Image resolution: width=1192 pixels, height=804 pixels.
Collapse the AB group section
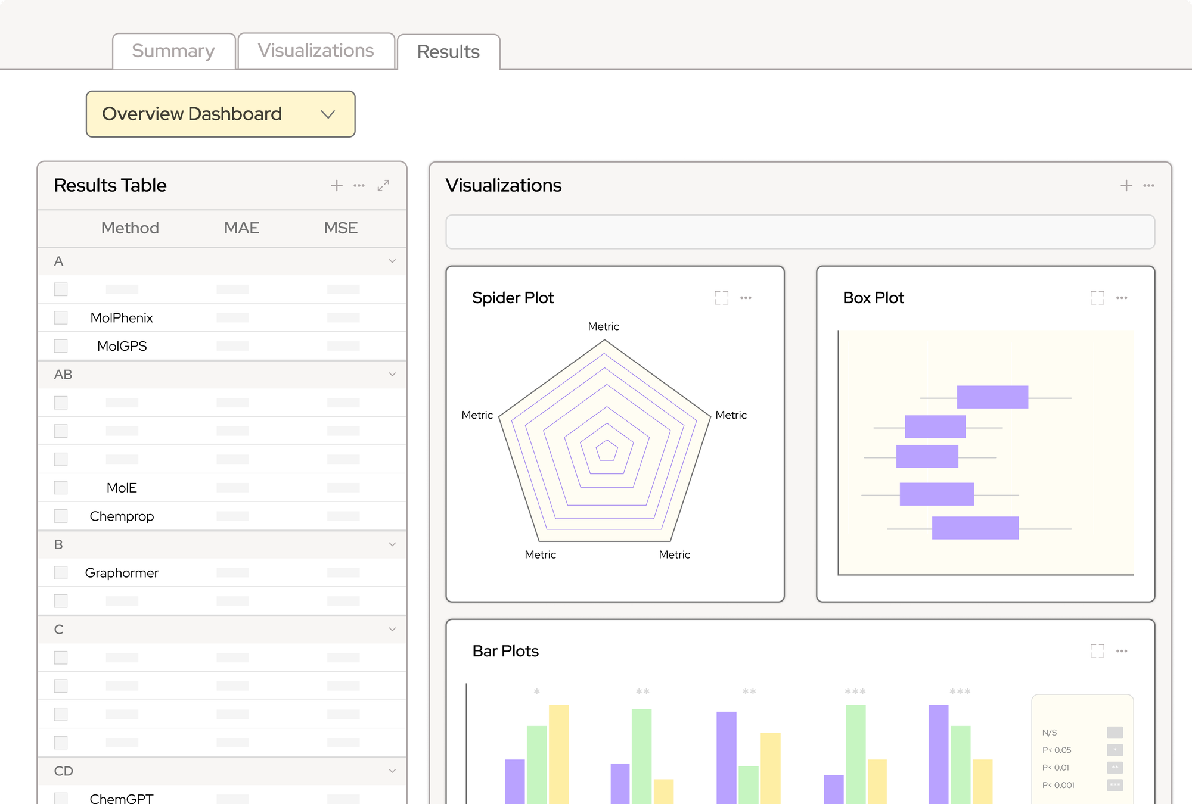click(392, 374)
